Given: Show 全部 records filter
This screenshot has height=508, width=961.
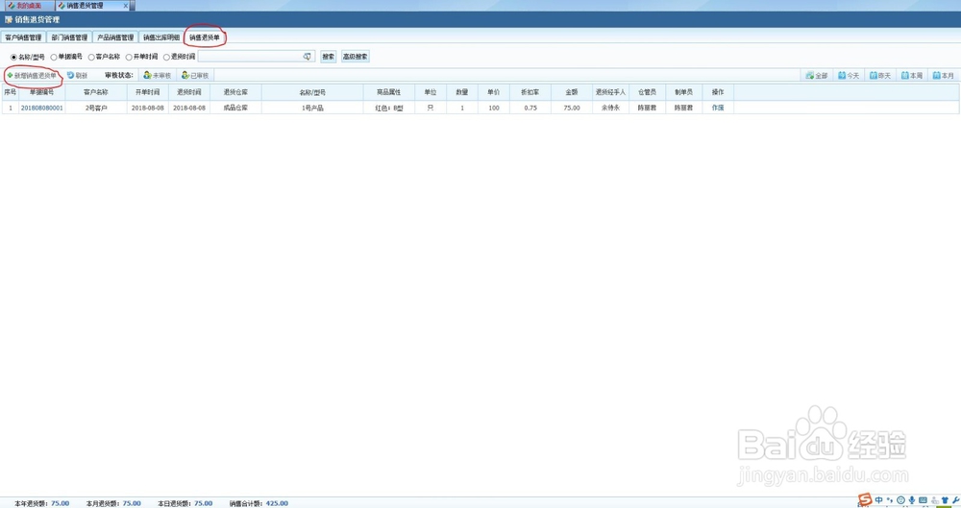Looking at the screenshot, I should click(x=817, y=75).
